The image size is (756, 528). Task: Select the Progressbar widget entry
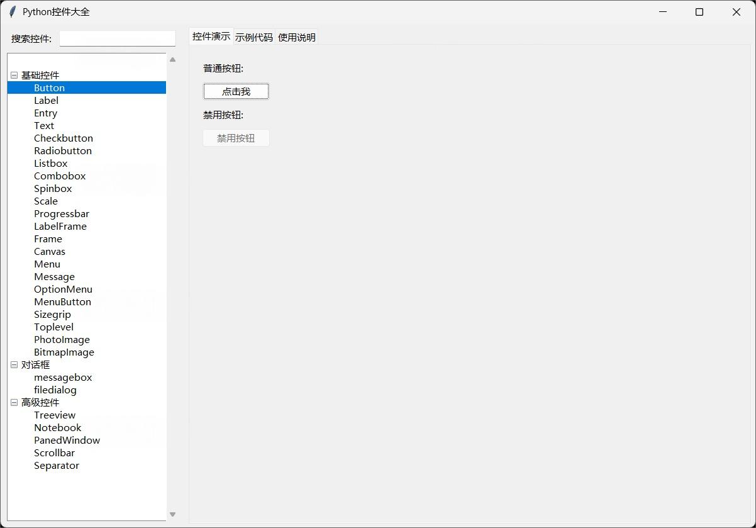pyautogui.click(x=62, y=213)
